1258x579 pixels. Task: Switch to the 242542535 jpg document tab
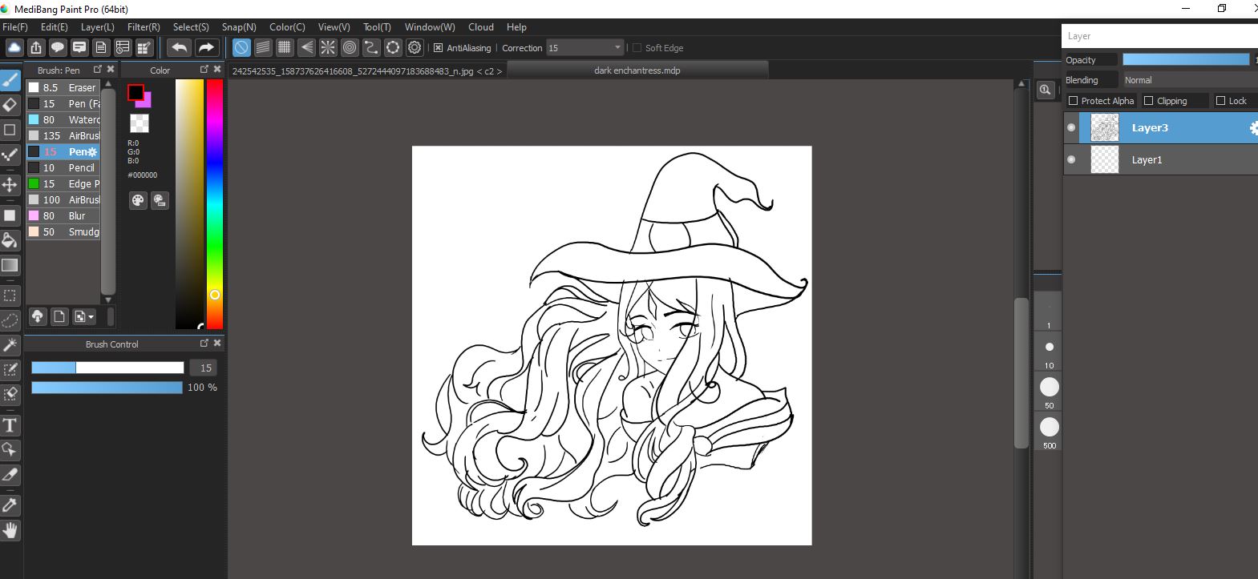pyautogui.click(x=367, y=71)
